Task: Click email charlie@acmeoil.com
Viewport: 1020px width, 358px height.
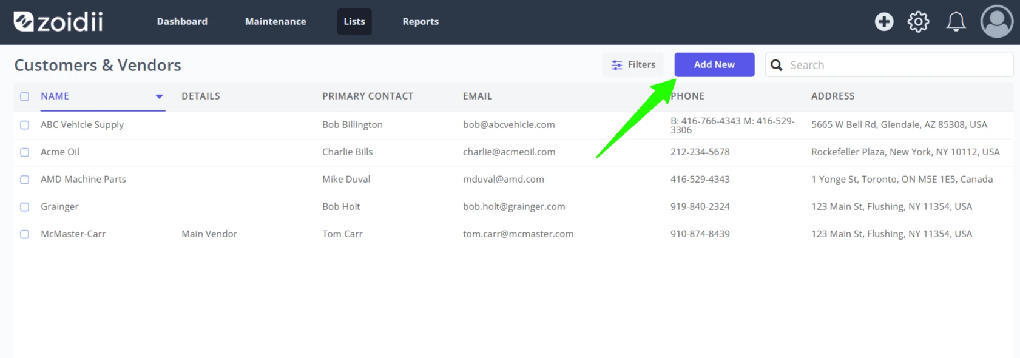Action: (509, 152)
